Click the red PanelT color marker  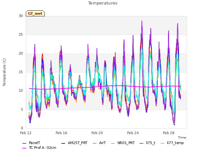pyautogui.click(x=24, y=143)
